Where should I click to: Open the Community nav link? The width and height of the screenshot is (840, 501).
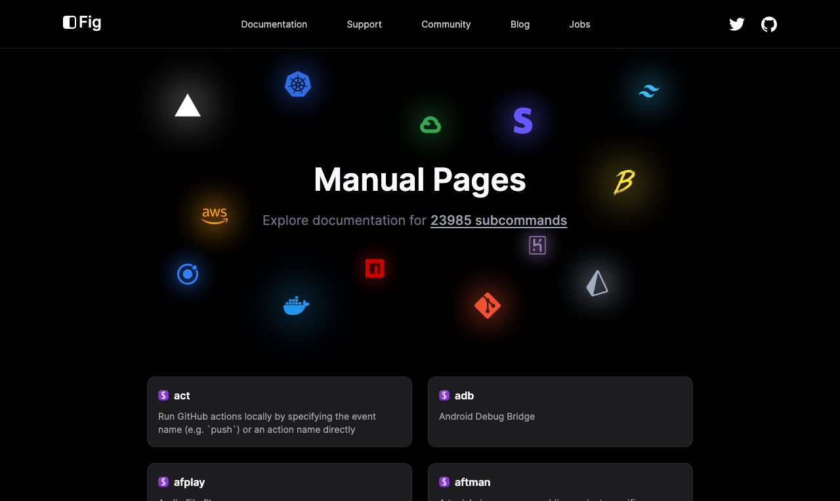(x=446, y=24)
